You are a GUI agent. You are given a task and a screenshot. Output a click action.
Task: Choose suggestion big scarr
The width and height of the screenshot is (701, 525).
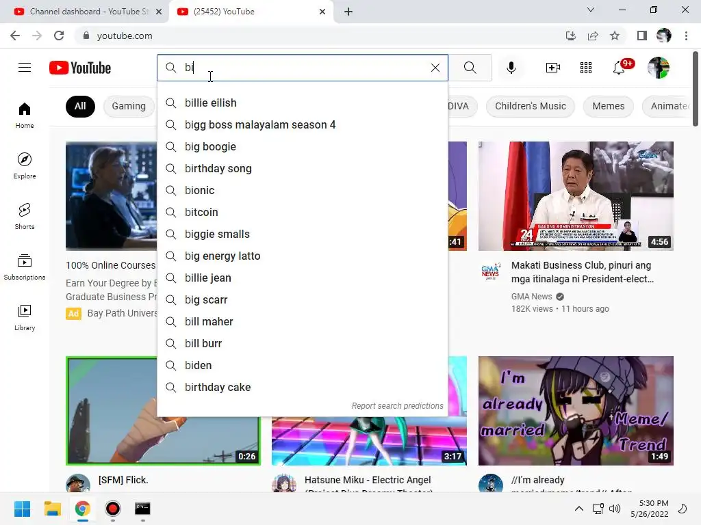(x=303, y=299)
